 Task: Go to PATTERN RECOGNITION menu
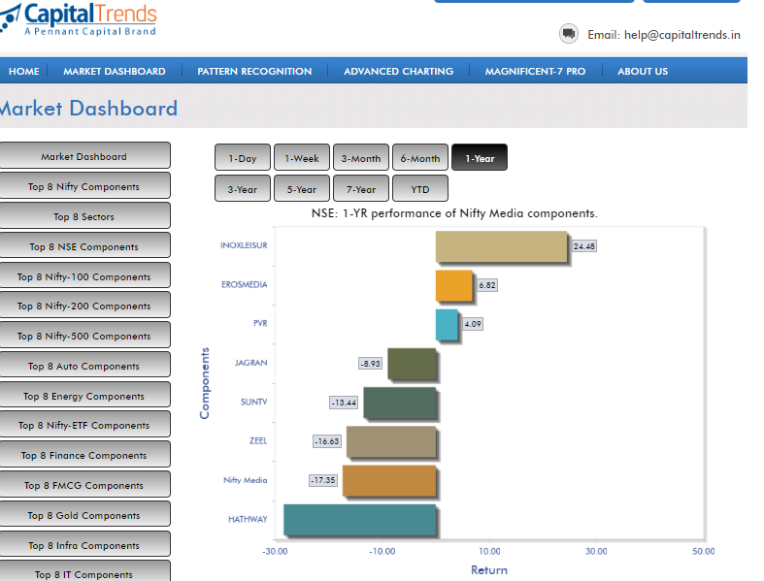[254, 71]
